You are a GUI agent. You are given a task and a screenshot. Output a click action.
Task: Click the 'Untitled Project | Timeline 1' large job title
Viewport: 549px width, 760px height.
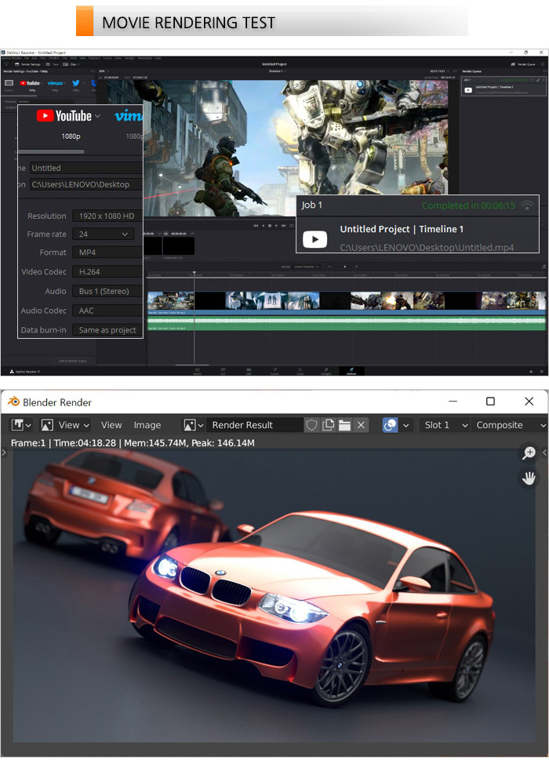402,229
